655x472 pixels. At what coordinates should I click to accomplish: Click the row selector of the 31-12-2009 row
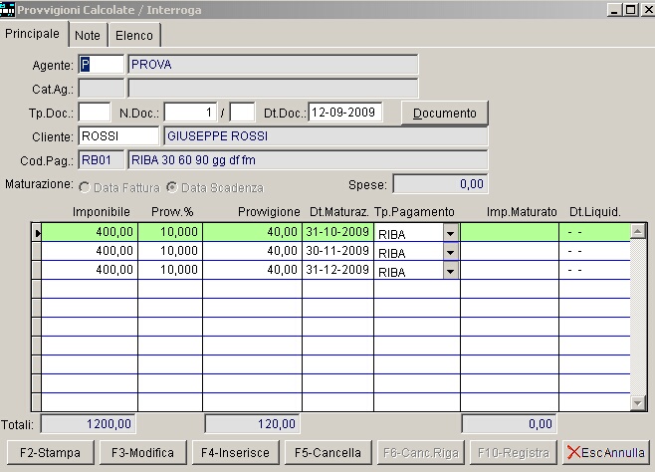[x=37, y=270]
